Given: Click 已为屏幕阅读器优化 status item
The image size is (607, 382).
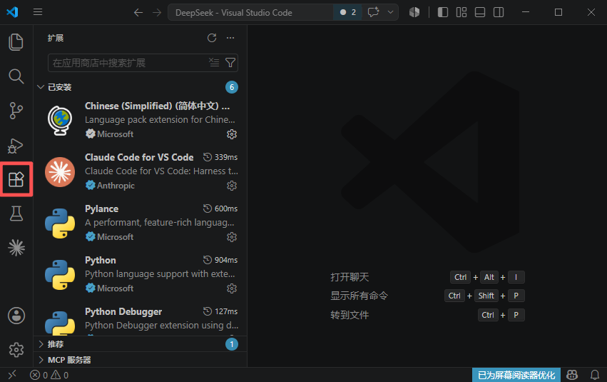Looking at the screenshot, I should pyautogui.click(x=516, y=375).
